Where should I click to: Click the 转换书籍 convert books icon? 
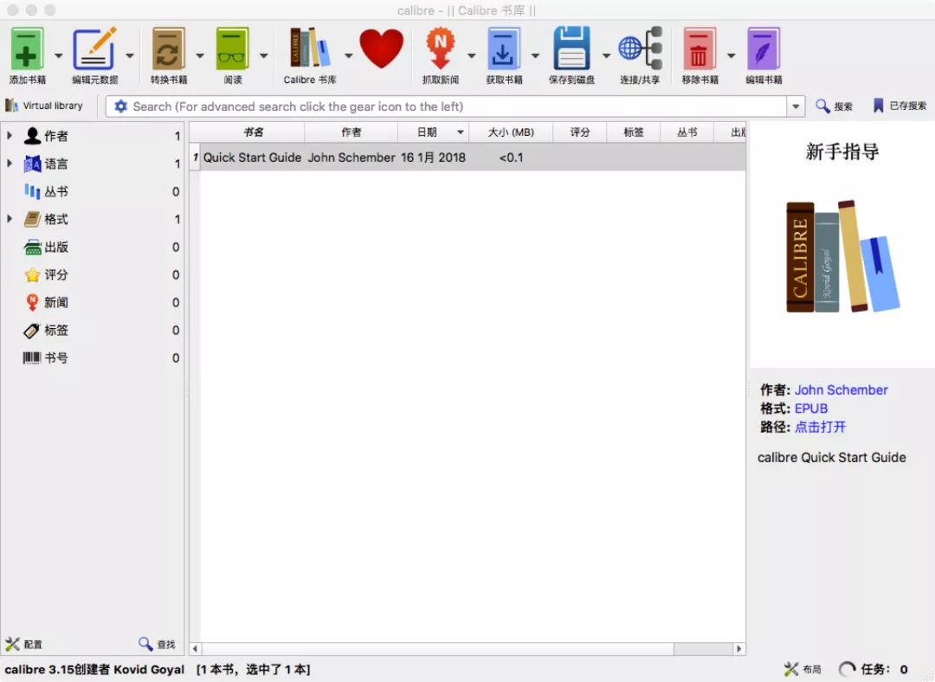pyautogui.click(x=168, y=49)
